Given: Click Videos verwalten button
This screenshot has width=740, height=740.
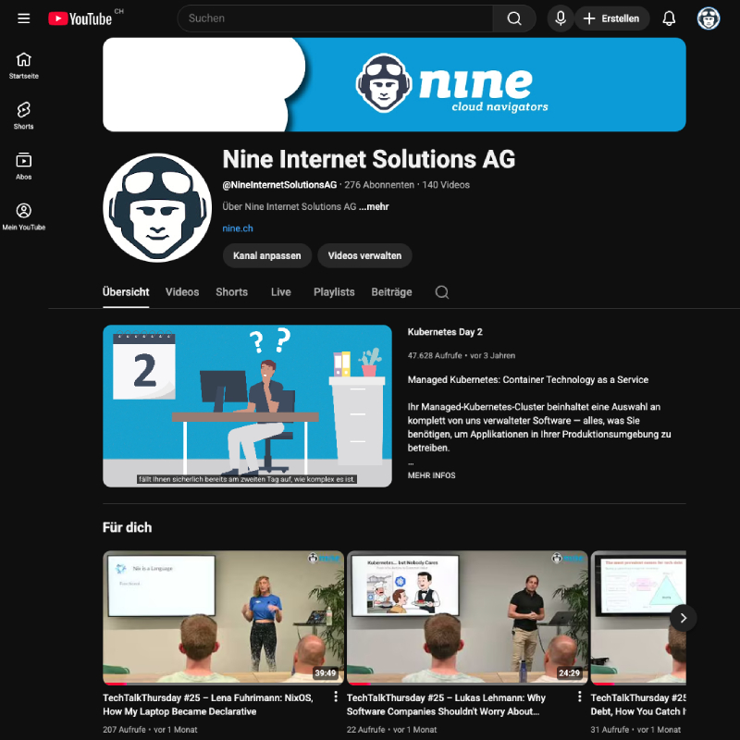Looking at the screenshot, I should pyautogui.click(x=364, y=255).
